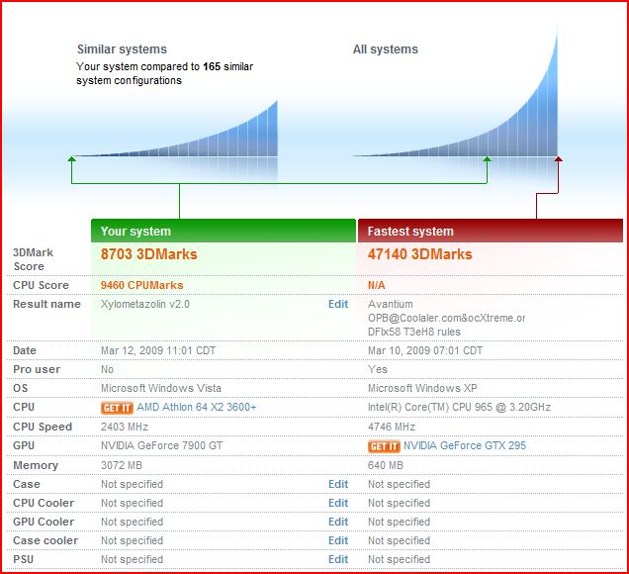629x574 pixels.
Task: Click the 4746 MHz CPU speed value
Action: point(392,427)
